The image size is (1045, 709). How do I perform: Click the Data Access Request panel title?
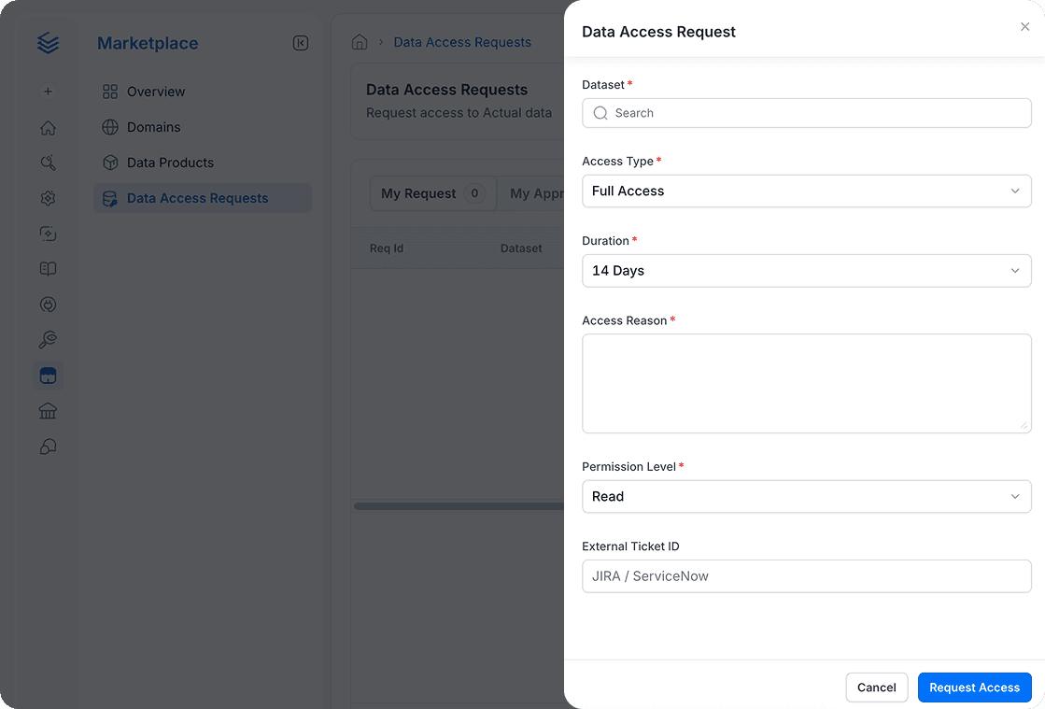[x=658, y=32]
